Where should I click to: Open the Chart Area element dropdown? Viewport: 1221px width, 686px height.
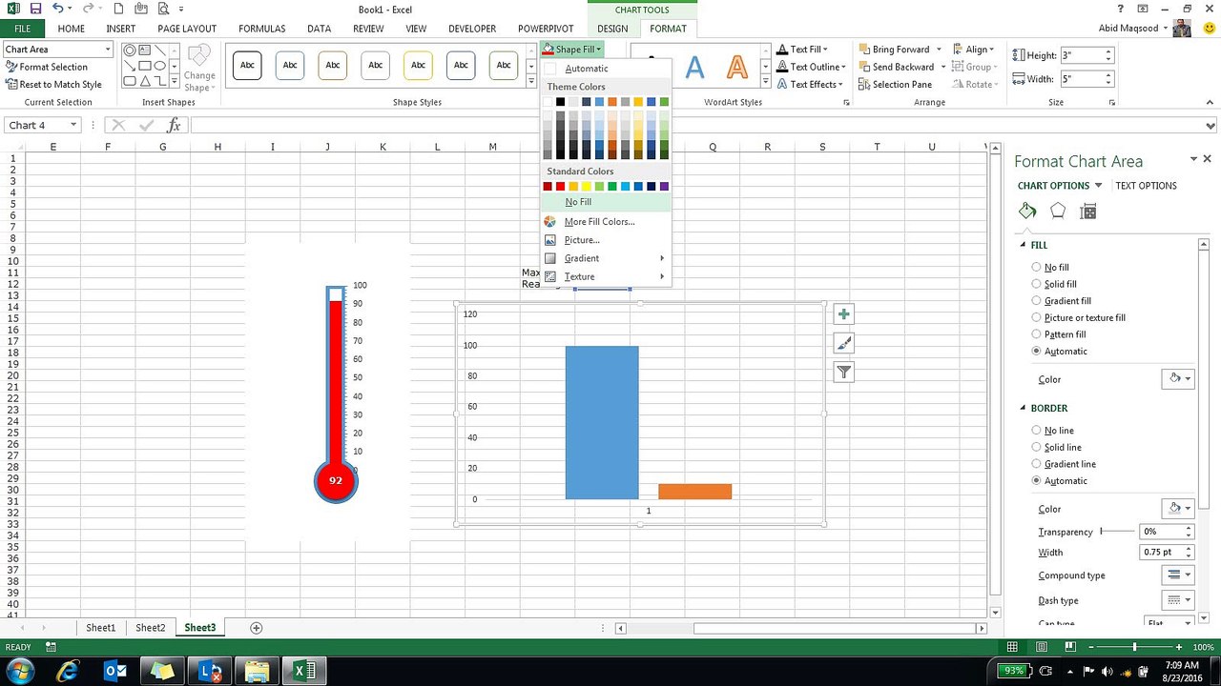coord(107,49)
